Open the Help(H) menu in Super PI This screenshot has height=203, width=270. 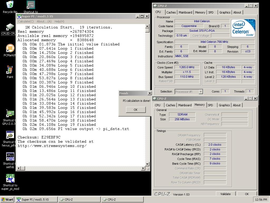click(x=59, y=21)
